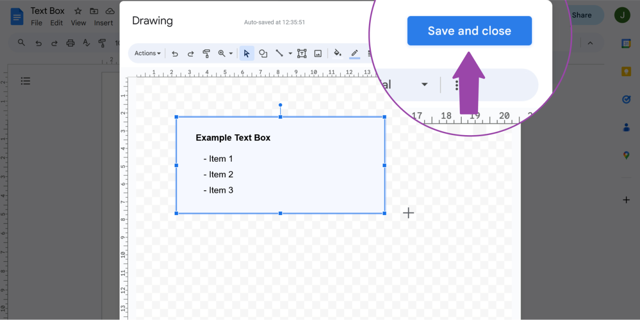Click the Save and close button

click(469, 31)
